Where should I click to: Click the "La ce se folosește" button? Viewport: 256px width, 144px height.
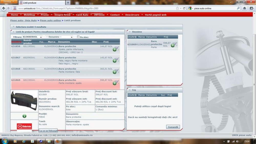(x=48, y=131)
